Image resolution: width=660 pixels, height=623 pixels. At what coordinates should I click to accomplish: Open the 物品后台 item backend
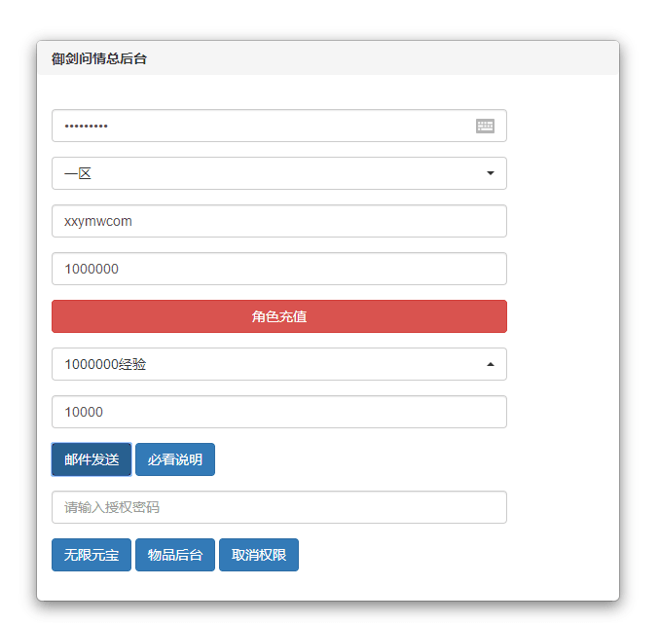point(175,555)
